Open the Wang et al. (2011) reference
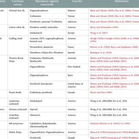 (x=99, y=33)
